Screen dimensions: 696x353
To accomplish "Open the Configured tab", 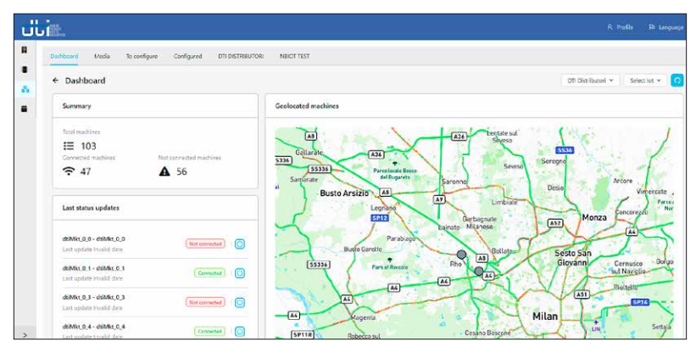I will point(187,56).
